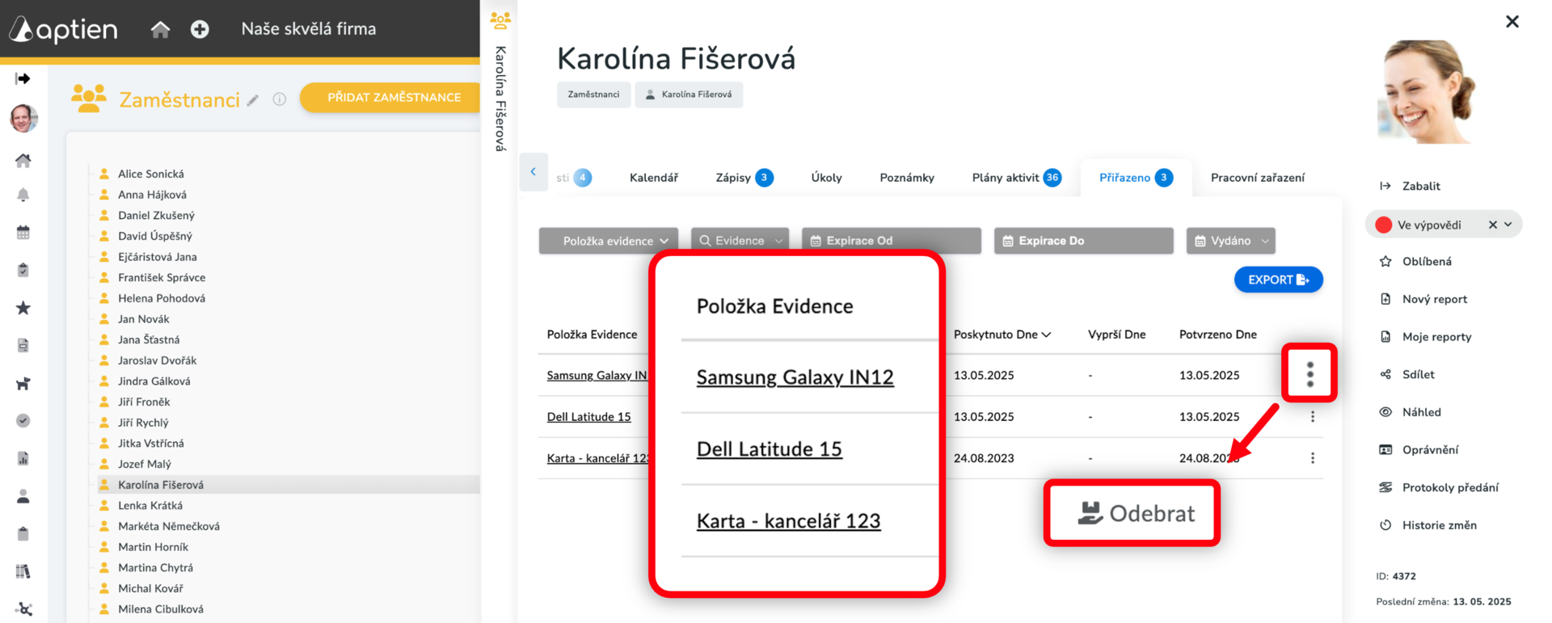
Task: Open the Vydáno filter dropdown
Action: coord(1230,241)
